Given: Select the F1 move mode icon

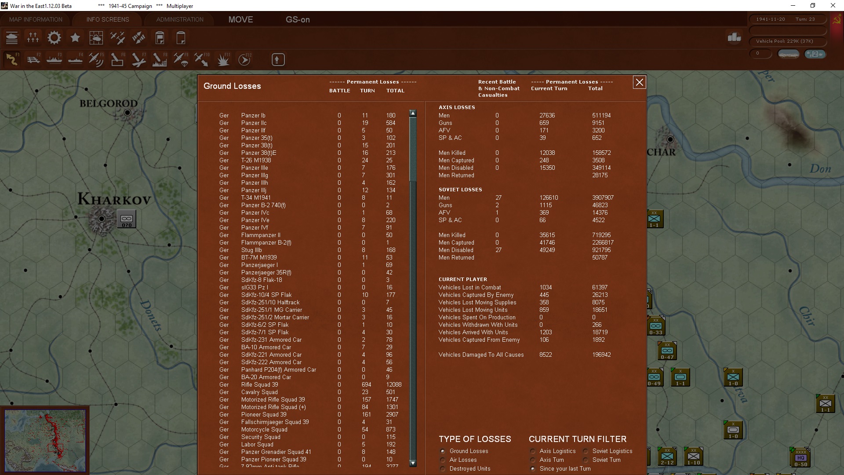Looking at the screenshot, I should coord(12,59).
